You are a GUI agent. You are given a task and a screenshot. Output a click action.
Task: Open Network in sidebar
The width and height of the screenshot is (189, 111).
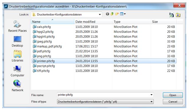tap(17, 86)
